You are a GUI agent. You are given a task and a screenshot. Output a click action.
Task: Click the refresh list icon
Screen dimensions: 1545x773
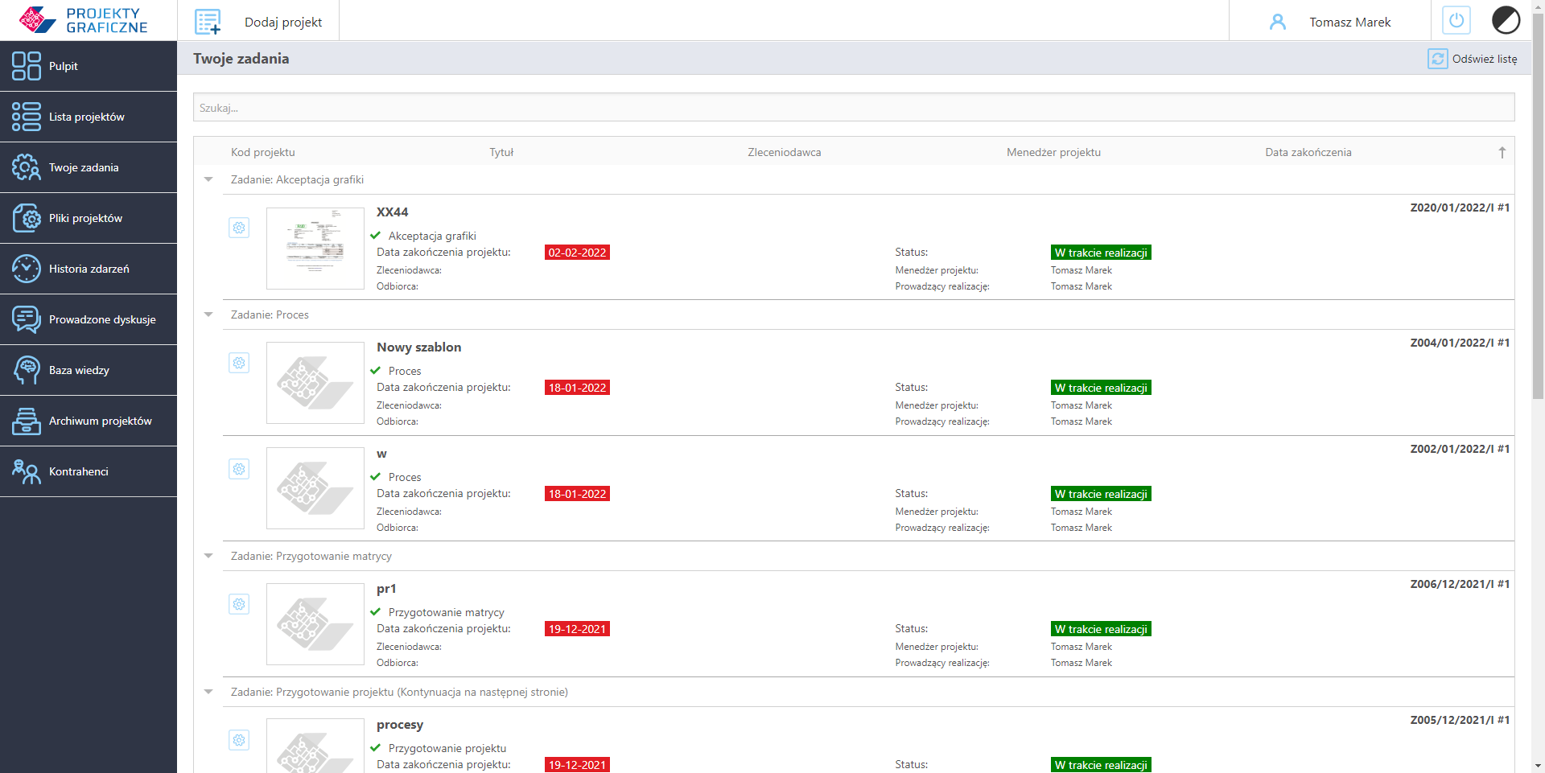(1437, 59)
